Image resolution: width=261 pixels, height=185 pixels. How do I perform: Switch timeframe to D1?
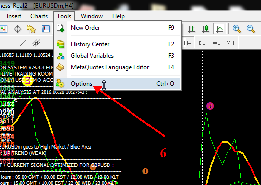point(202,43)
